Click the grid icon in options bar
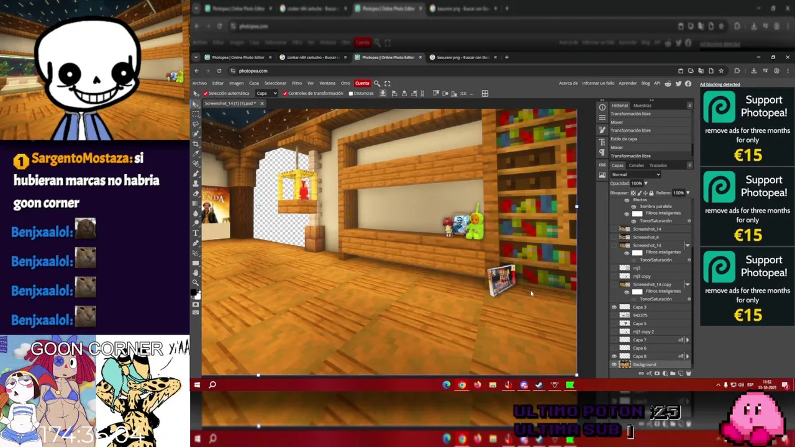Image resolution: width=795 pixels, height=447 pixels. click(x=485, y=93)
